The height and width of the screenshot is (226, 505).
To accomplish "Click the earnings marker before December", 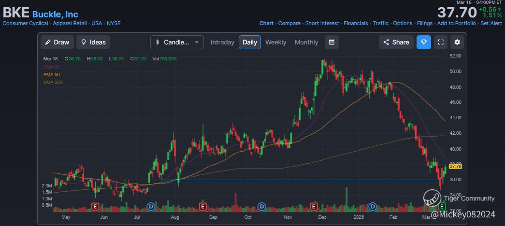I will click(314, 206).
